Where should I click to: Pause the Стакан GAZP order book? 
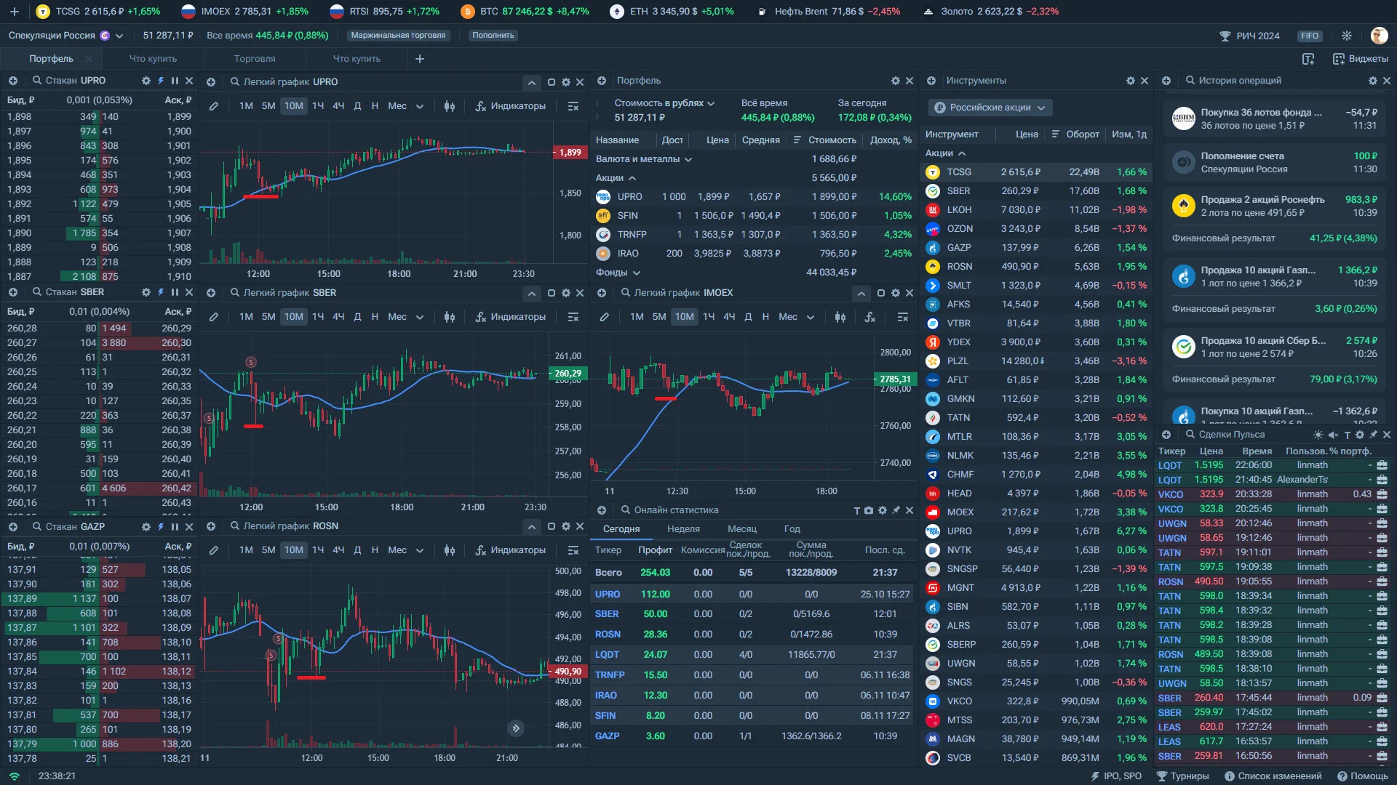tap(175, 527)
